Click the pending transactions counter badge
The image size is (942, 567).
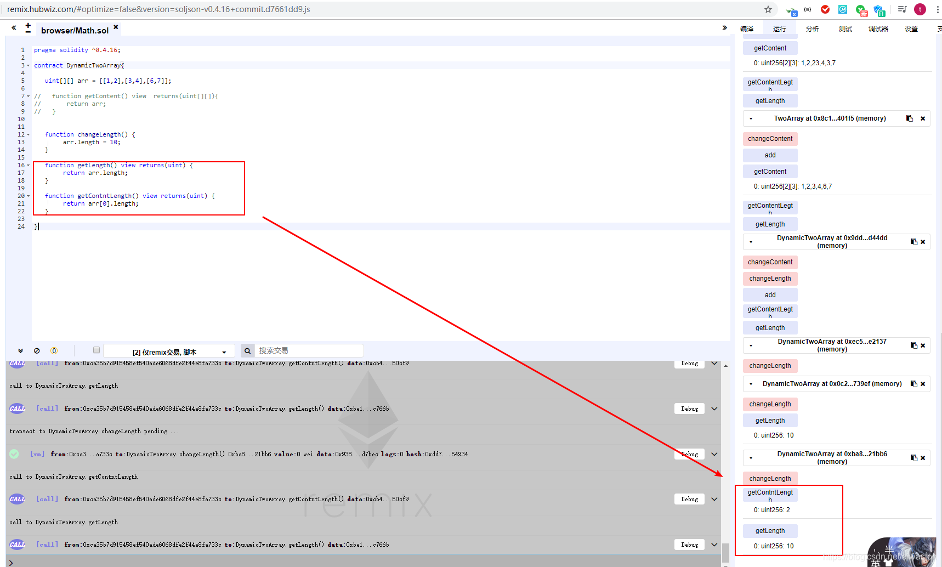coord(54,350)
